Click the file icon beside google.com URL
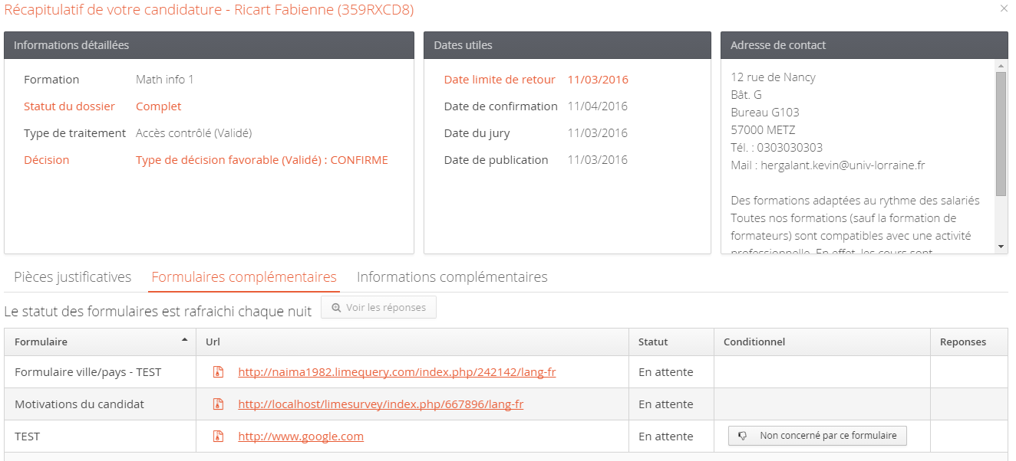This screenshot has height=461, width=1016. pos(218,436)
